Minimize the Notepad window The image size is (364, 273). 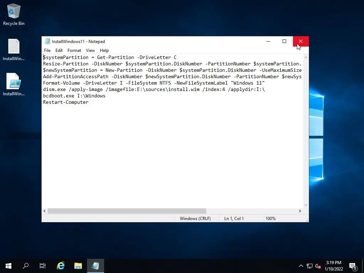[268, 41]
